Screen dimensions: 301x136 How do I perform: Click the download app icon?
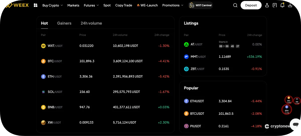(290, 5)
